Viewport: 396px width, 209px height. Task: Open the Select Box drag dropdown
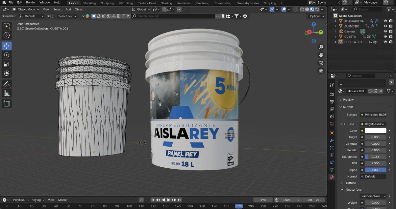tap(67, 16)
